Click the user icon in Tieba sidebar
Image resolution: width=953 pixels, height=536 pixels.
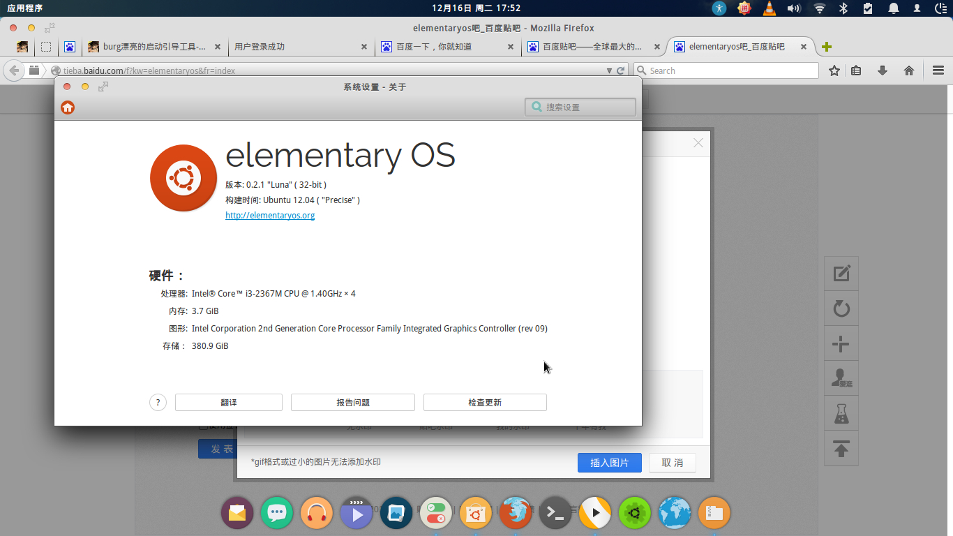[841, 378]
